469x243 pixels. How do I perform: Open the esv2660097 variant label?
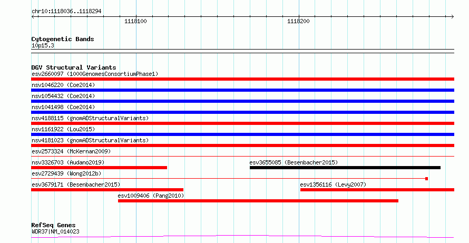coord(95,74)
